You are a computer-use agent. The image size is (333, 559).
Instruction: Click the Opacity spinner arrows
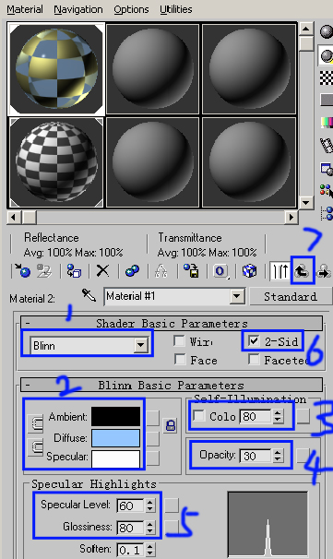[278, 456]
